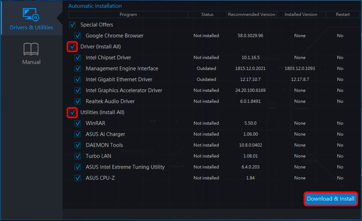Image resolution: width=362 pixels, height=221 pixels.
Task: Click the Status column header
Action: [x=207, y=14]
